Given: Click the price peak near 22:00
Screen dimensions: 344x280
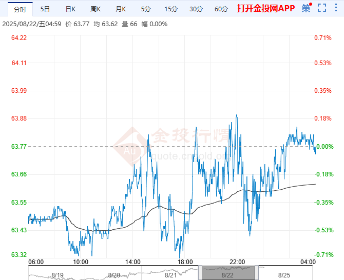Looking at the screenshot, I should coord(237,115).
